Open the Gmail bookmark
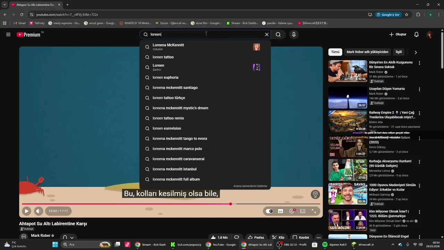Screen dimensions: 444x250 [19, 23]
